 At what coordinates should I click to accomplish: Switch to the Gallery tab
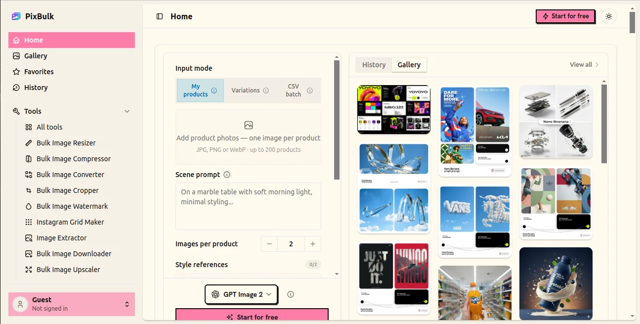click(409, 65)
